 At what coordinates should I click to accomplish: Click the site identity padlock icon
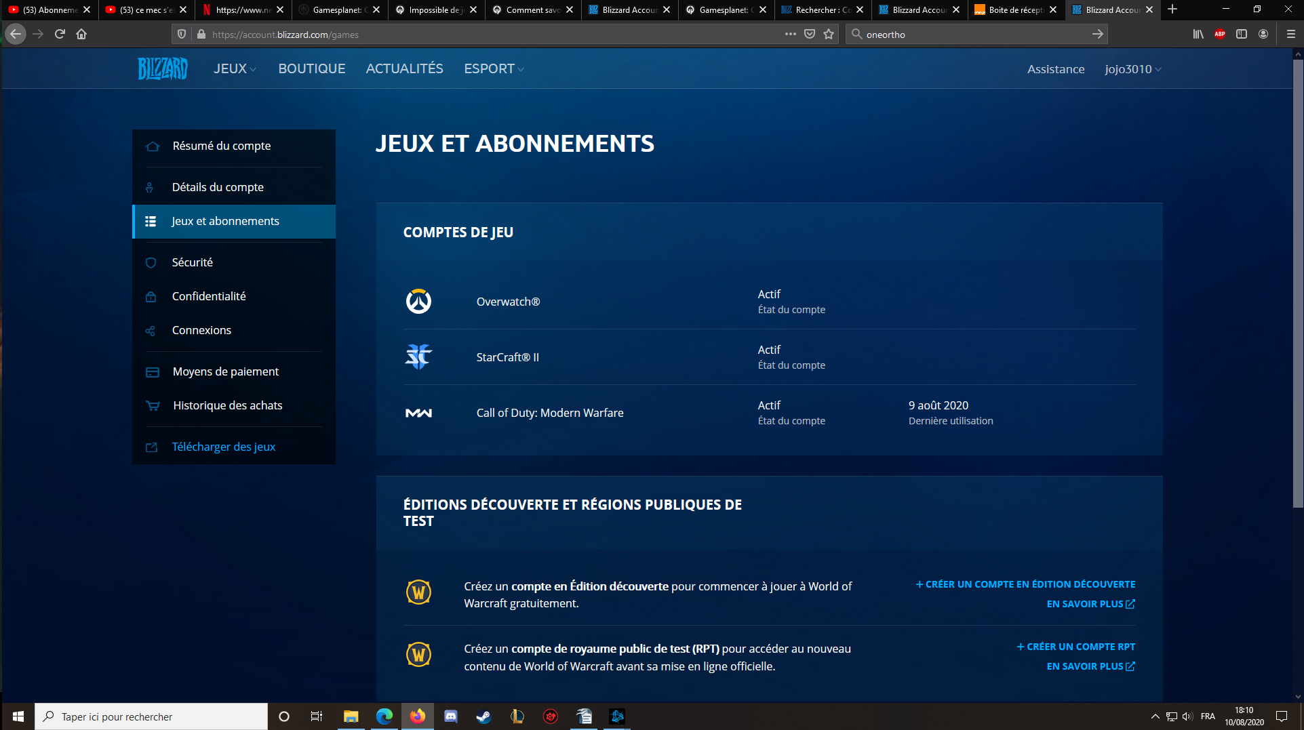tap(201, 34)
